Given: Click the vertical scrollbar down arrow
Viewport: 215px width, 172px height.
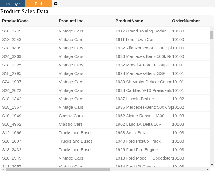Looking at the screenshot, I should [x=212, y=165].
